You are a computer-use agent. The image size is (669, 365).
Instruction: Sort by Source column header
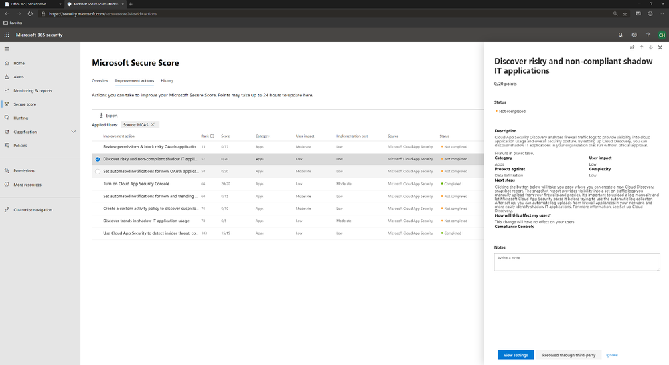point(393,136)
